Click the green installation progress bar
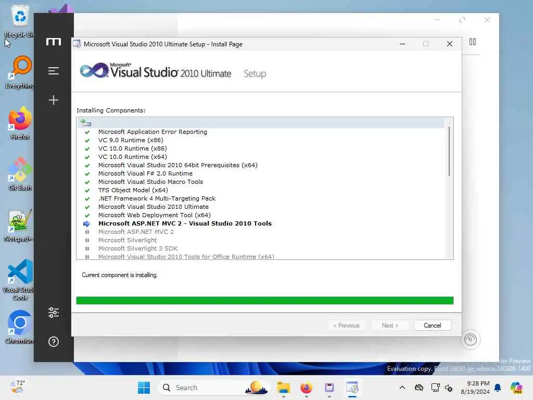 pyautogui.click(x=265, y=301)
